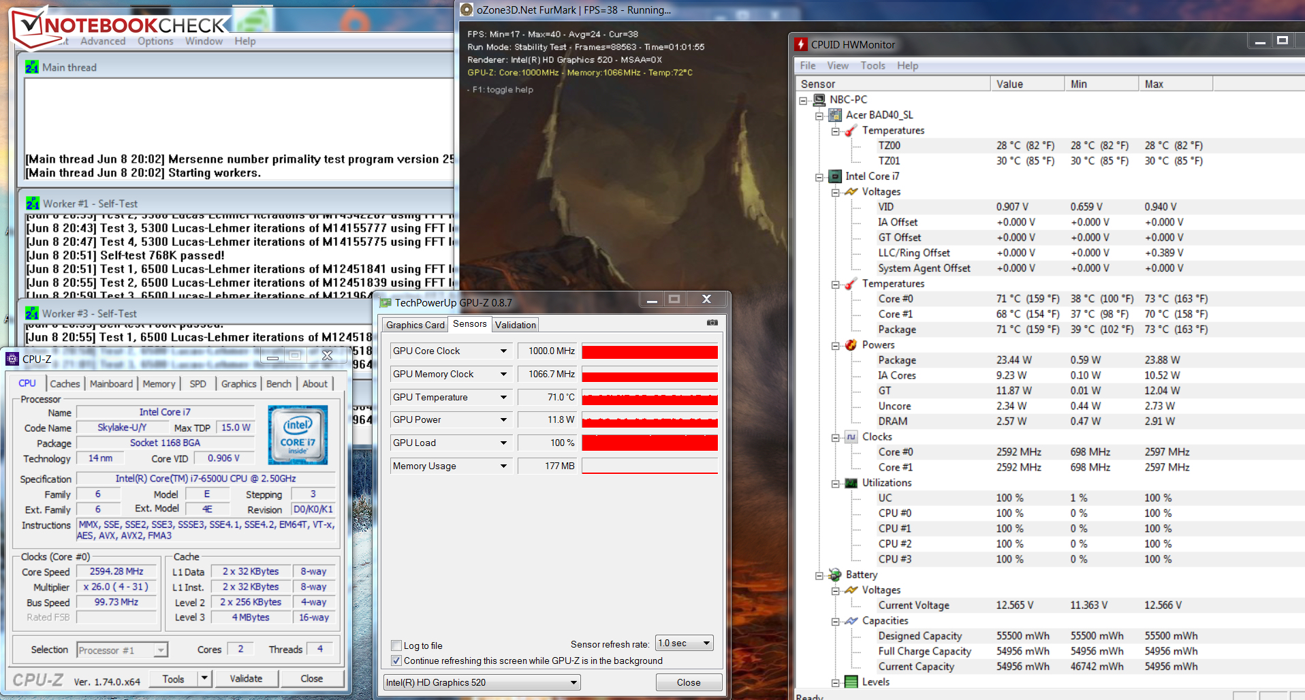Screen dimensions: 1305x700
Task: Open the GPU Power sensor dropdown
Action: (504, 420)
